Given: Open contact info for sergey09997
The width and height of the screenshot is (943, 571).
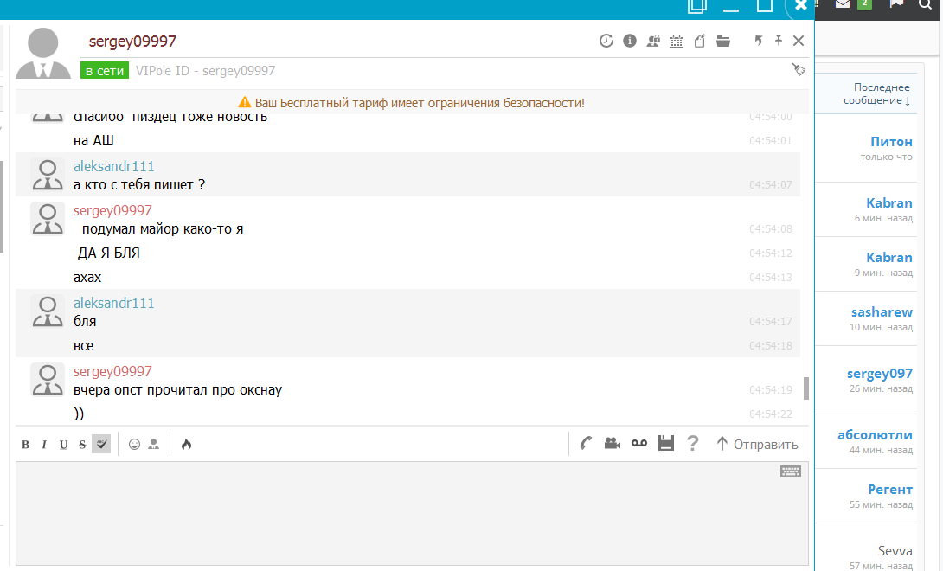Looking at the screenshot, I should point(630,41).
